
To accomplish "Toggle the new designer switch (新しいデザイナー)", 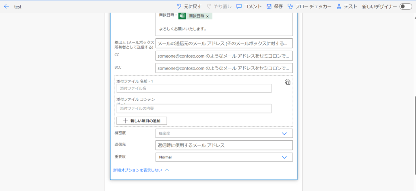I will 405,7.
